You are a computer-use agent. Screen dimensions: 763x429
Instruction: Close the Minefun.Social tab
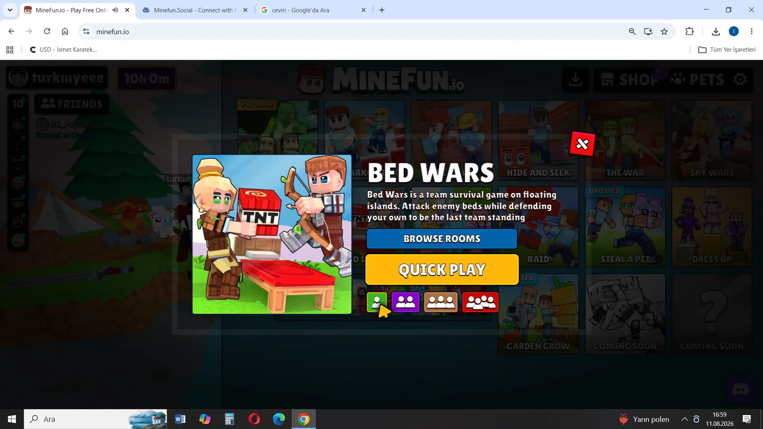[245, 10]
